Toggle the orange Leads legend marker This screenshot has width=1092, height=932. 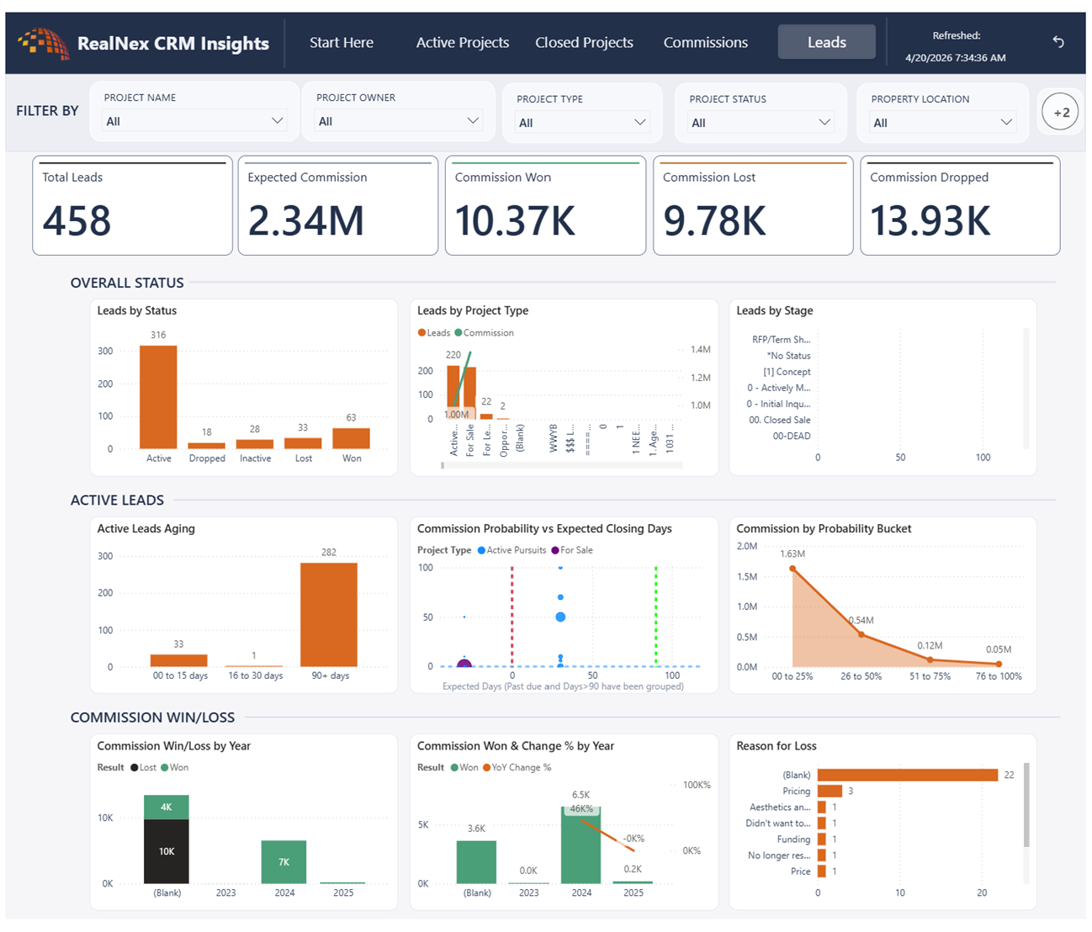point(422,333)
